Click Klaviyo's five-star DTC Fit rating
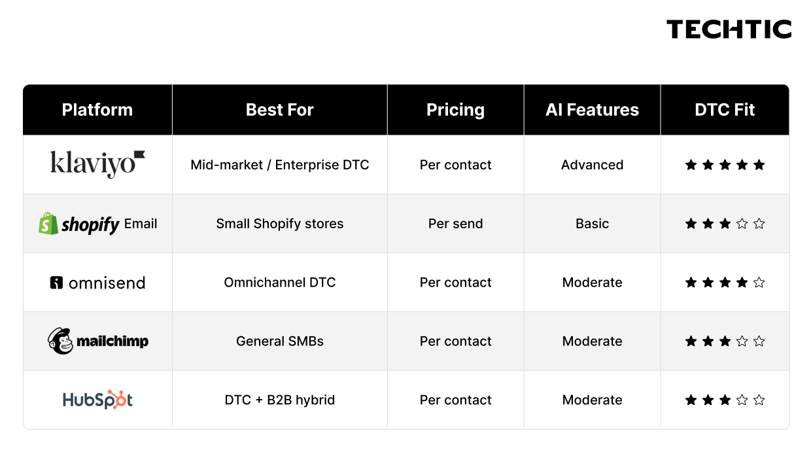Screen dimensions: 811x454 (725, 165)
